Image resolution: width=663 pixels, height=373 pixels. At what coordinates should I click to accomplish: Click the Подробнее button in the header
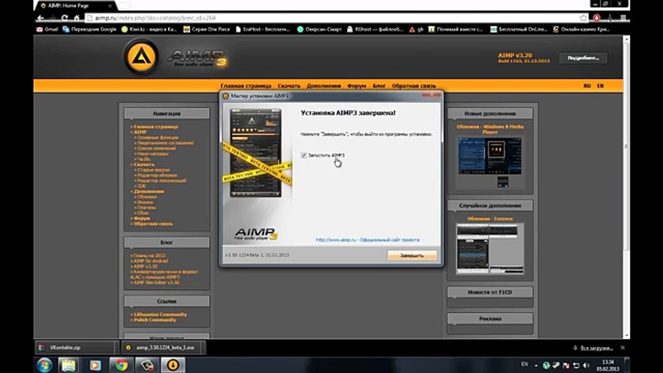click(x=583, y=58)
